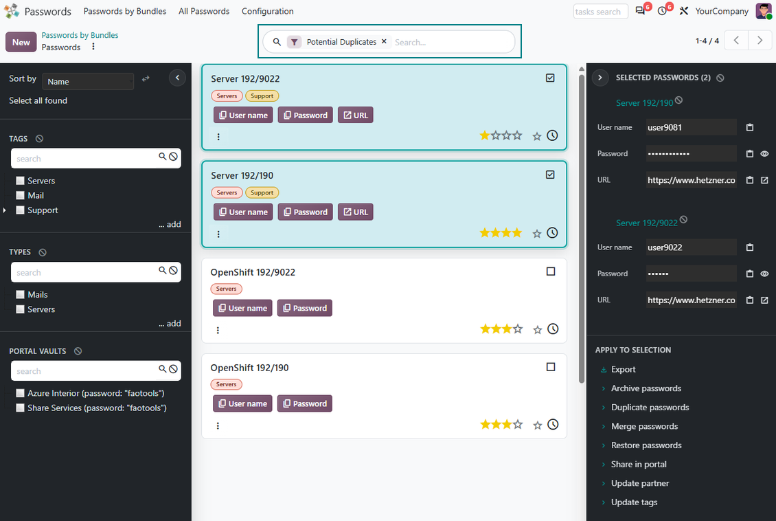Check the Mail tag filter

[20, 195]
